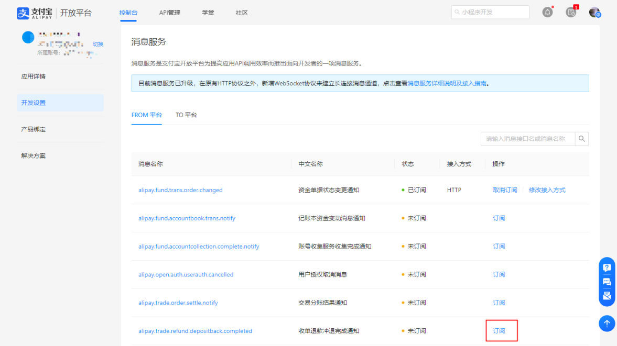617x346 pixels.
Task: Click the 记账本资金变动消息通知 cell
Action: tap(332, 218)
